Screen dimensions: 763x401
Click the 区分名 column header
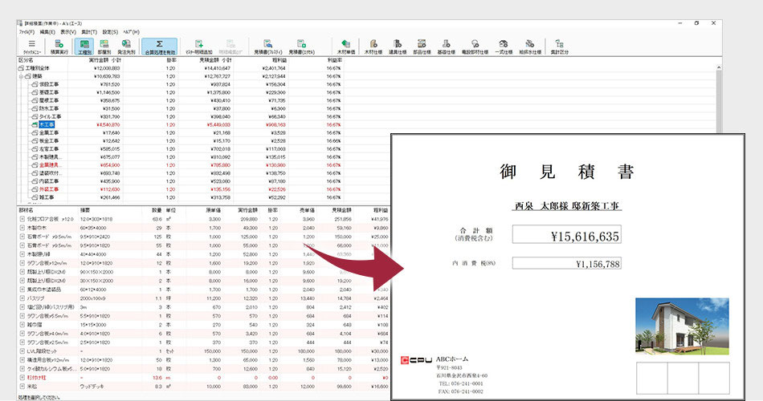(26, 60)
